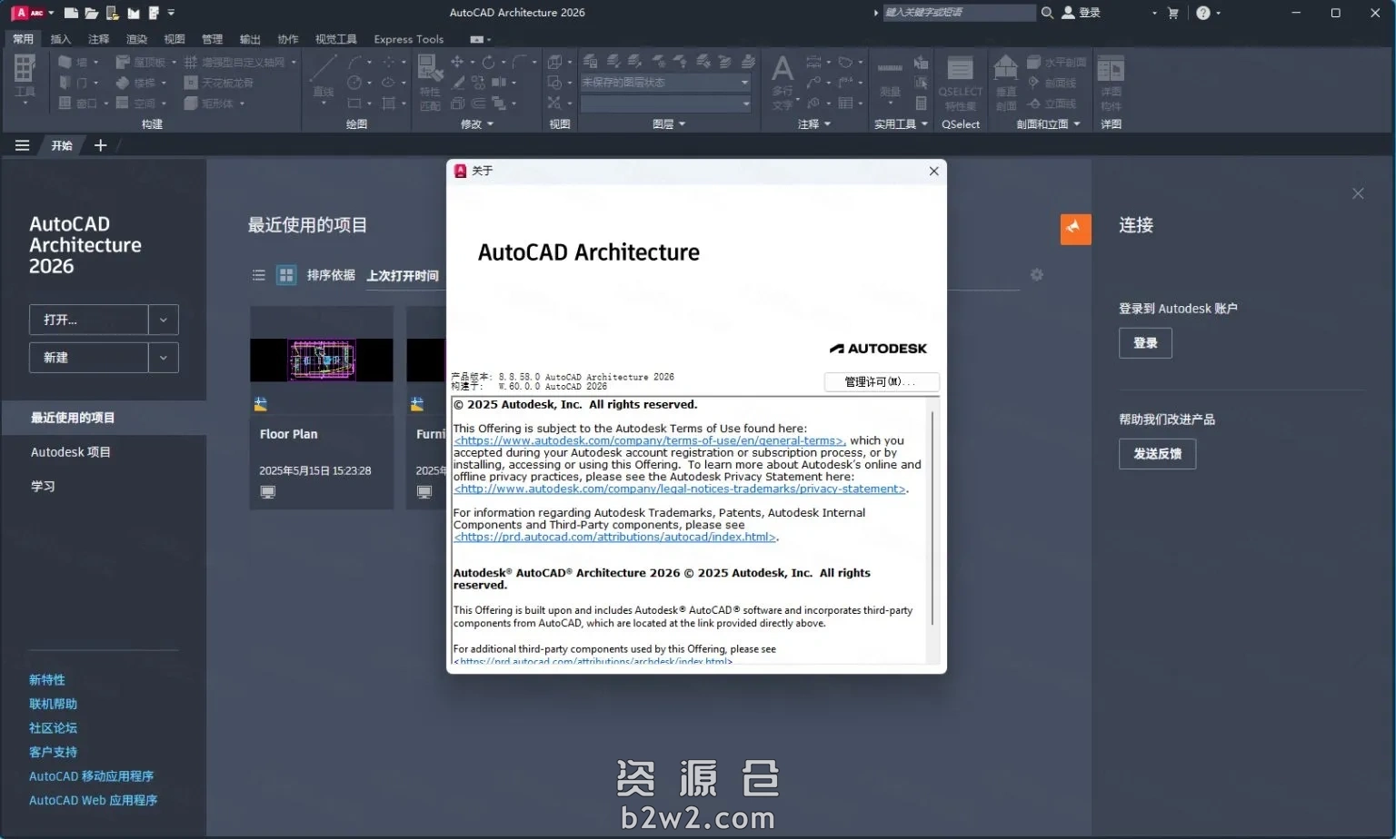This screenshot has height=839, width=1396.
Task: Switch recent files to list view
Action: [259, 275]
